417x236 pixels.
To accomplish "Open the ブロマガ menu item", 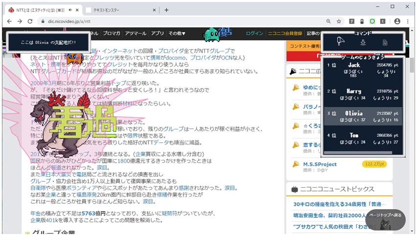I will click(112, 33).
